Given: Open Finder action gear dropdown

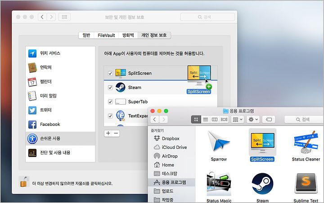Looking at the screenshot, I should (253, 120).
